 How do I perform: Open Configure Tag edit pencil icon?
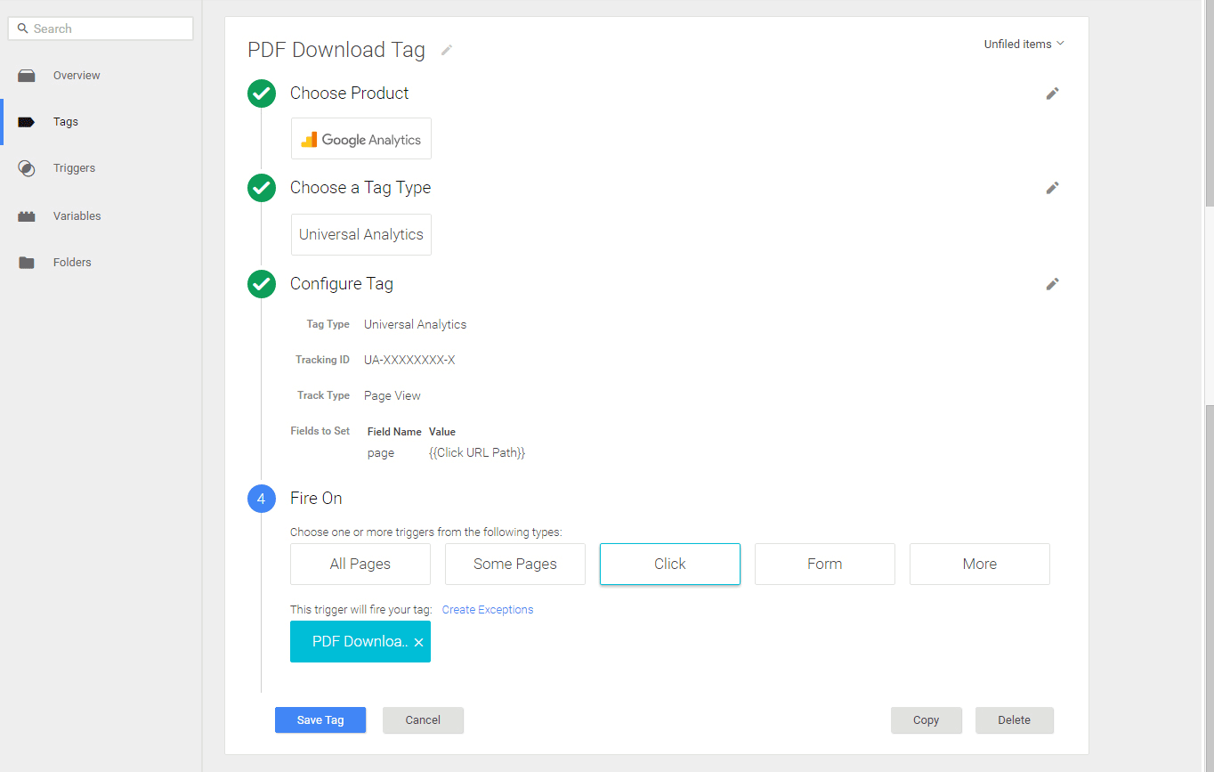[1052, 283]
